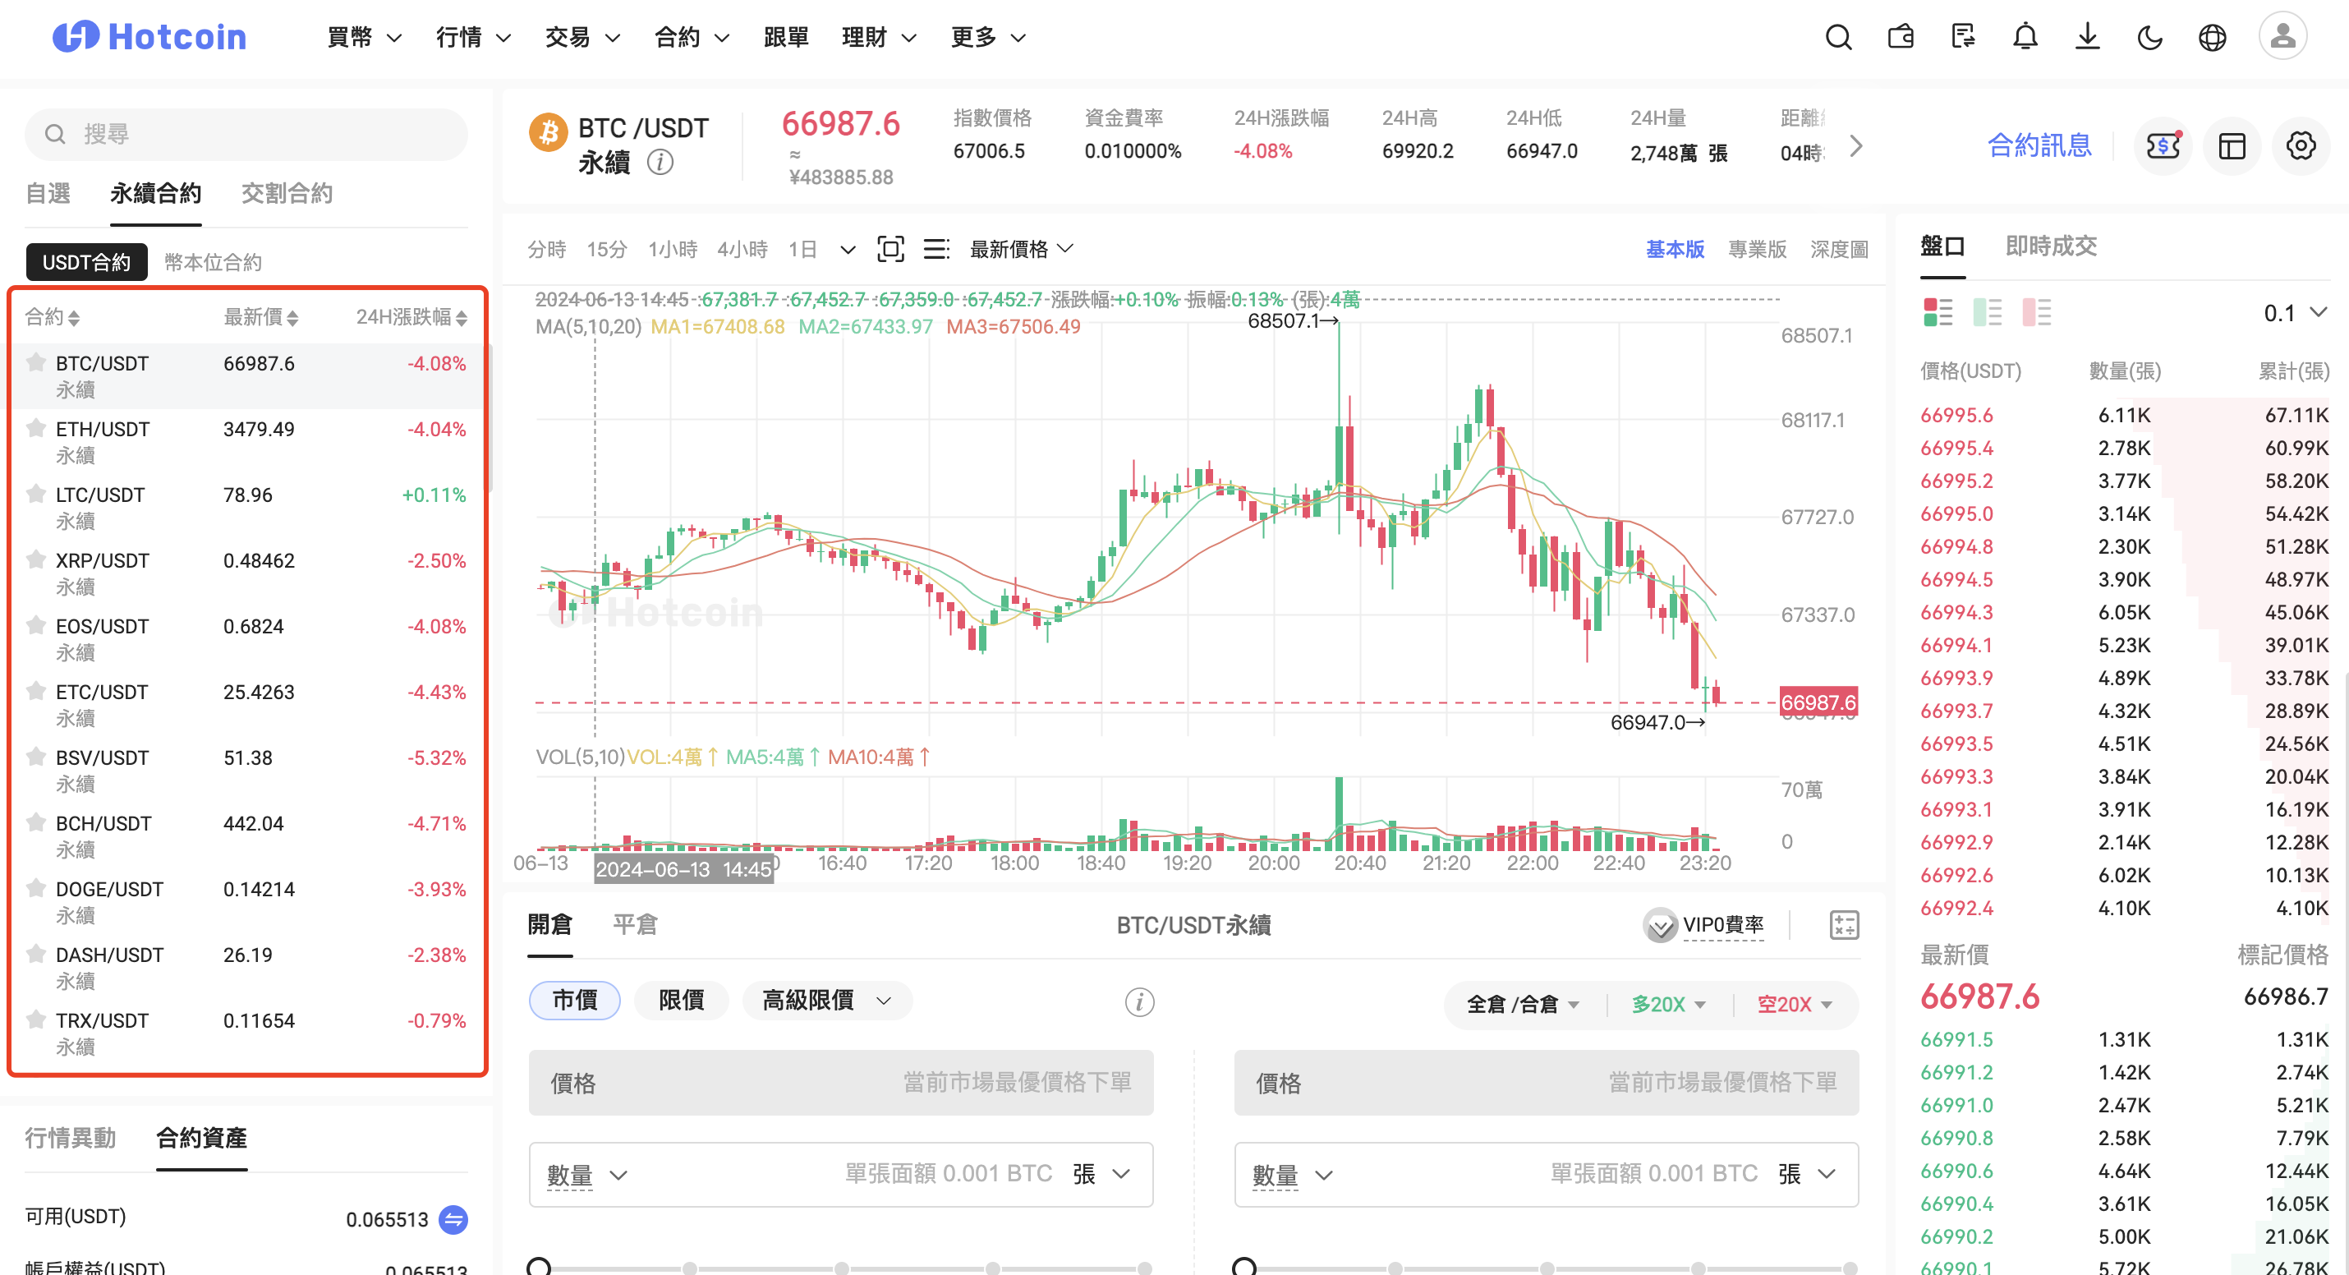The width and height of the screenshot is (2349, 1275).
Task: Switch to the 即時成交 tab
Action: coord(2050,246)
